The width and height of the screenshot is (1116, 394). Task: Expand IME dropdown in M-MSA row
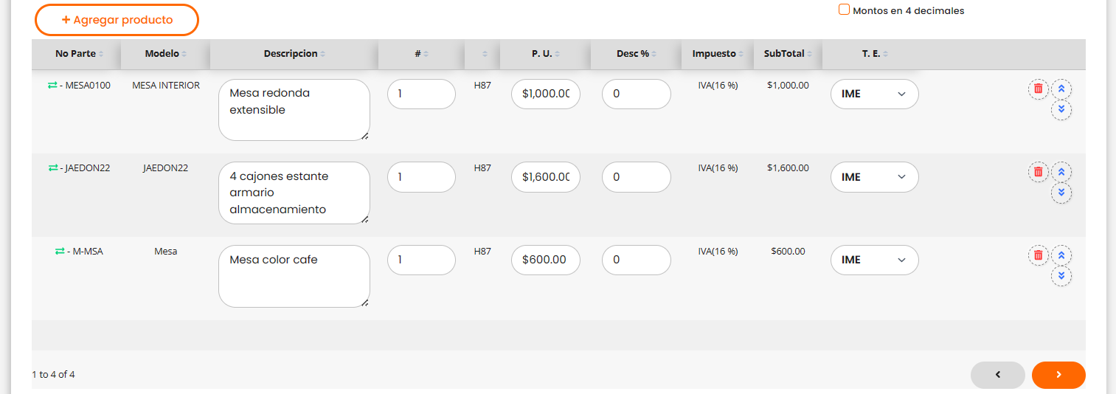click(874, 260)
